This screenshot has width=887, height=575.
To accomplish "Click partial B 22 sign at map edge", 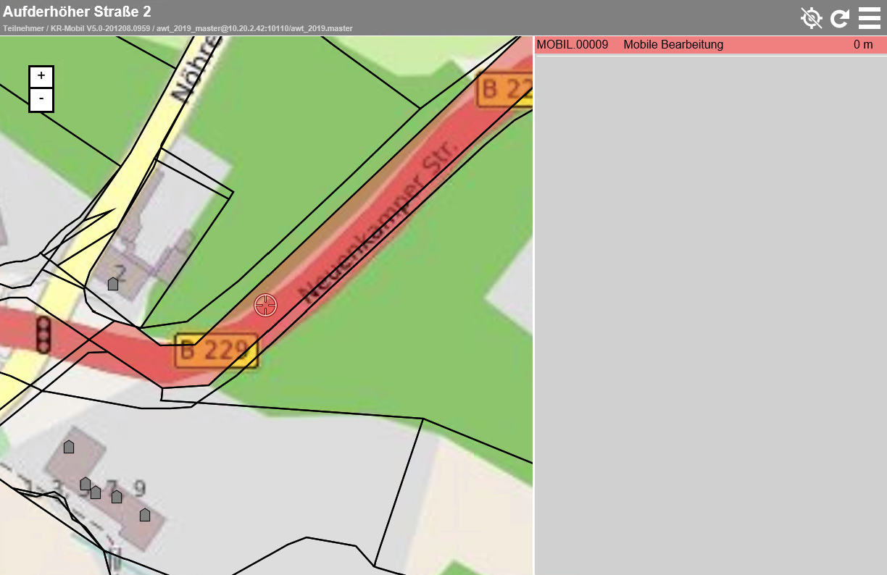I will click(x=504, y=89).
